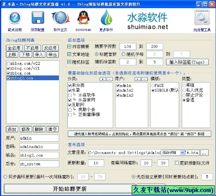Open the batch processing tool gear icon

click(x=202, y=17)
